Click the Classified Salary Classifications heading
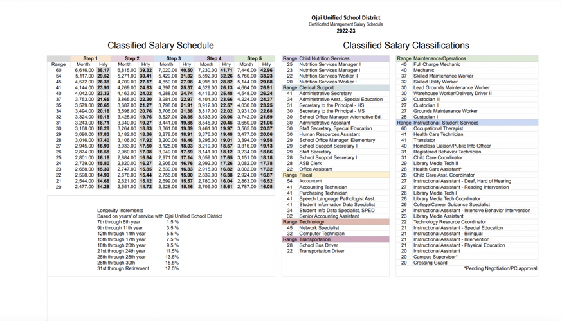The height and width of the screenshot is (321, 562). [x=406, y=46]
